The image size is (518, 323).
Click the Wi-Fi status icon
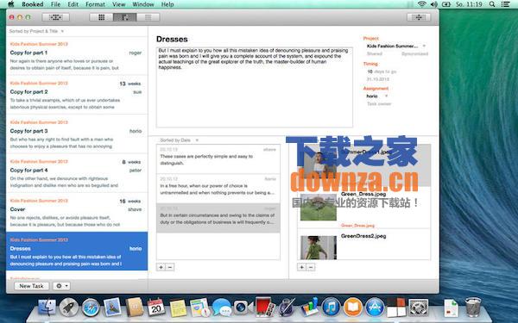(422, 4)
